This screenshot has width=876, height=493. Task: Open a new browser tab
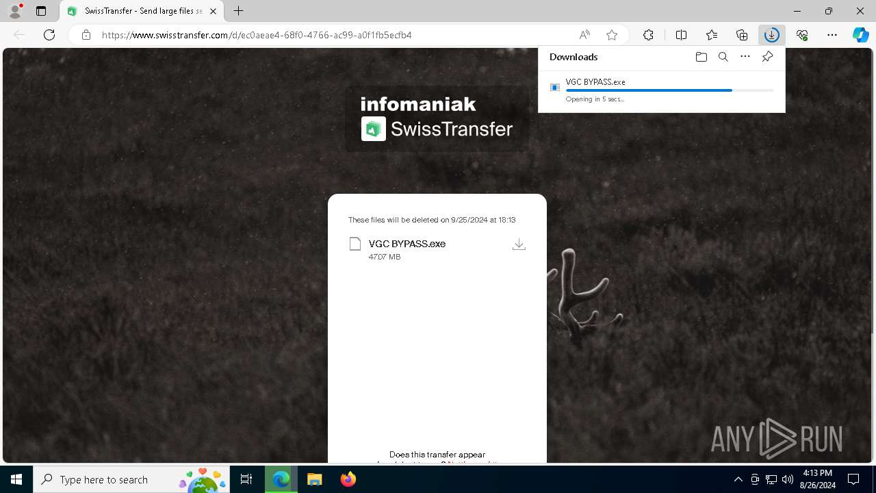coord(238,11)
